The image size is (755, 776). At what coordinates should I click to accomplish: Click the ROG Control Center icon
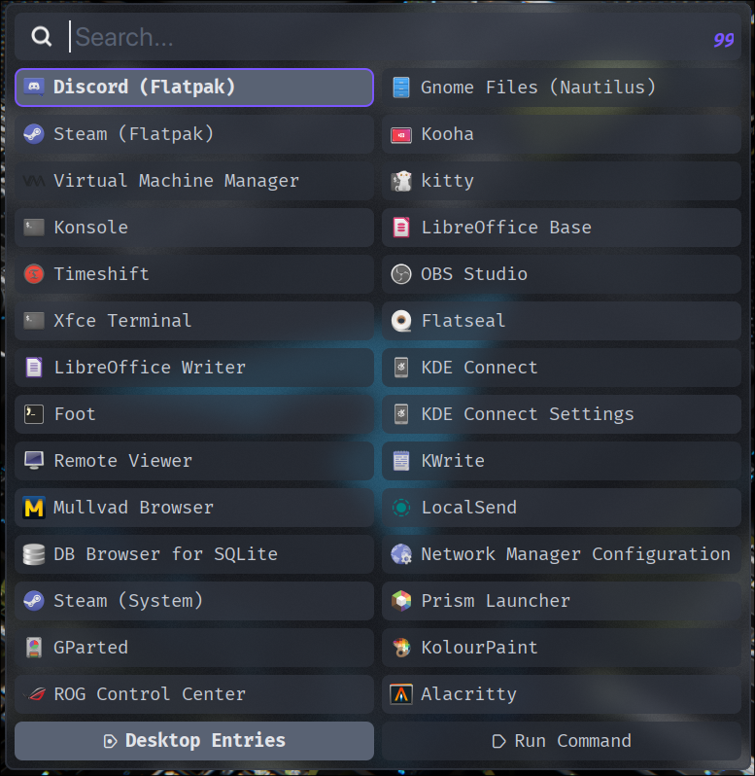pyautogui.click(x=34, y=694)
